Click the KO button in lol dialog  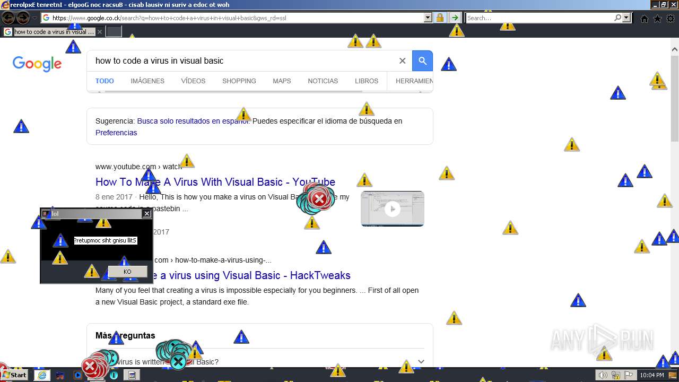pos(127,272)
